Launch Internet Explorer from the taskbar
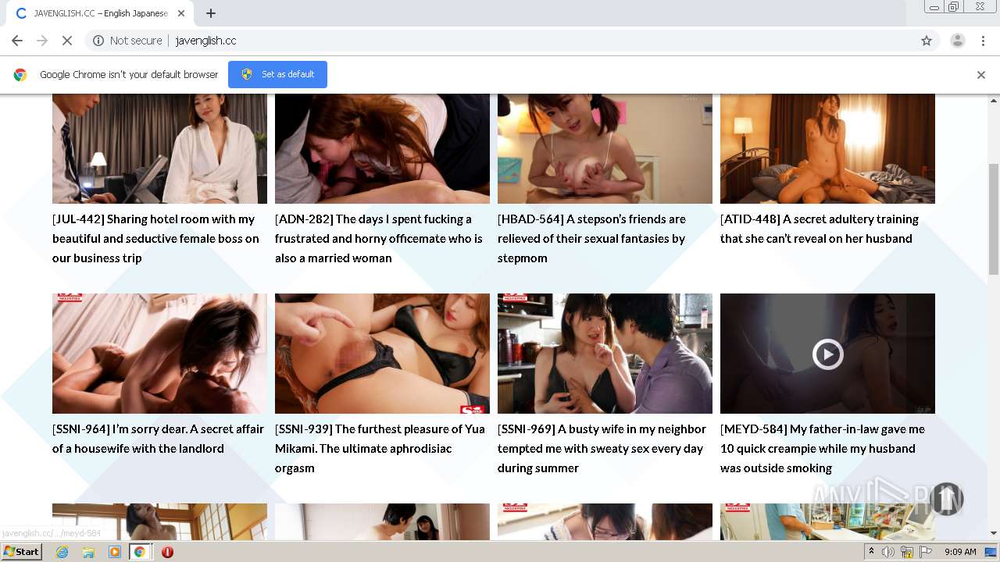The image size is (1000, 562). (62, 551)
